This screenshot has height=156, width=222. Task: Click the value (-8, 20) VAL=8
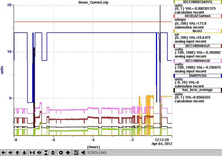pos(187,82)
